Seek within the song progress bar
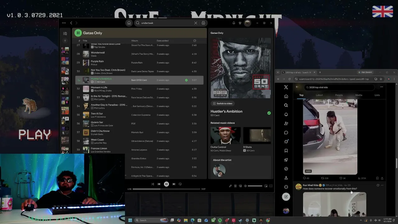This screenshot has width=398, height=224. click(x=166, y=189)
